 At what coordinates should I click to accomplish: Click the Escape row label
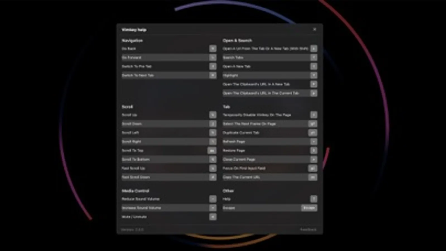click(229, 208)
